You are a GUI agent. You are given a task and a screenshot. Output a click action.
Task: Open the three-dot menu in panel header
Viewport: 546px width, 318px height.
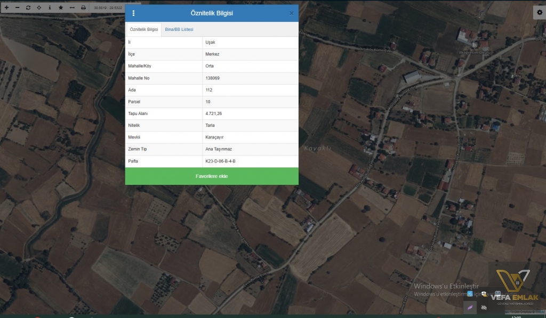pos(133,13)
